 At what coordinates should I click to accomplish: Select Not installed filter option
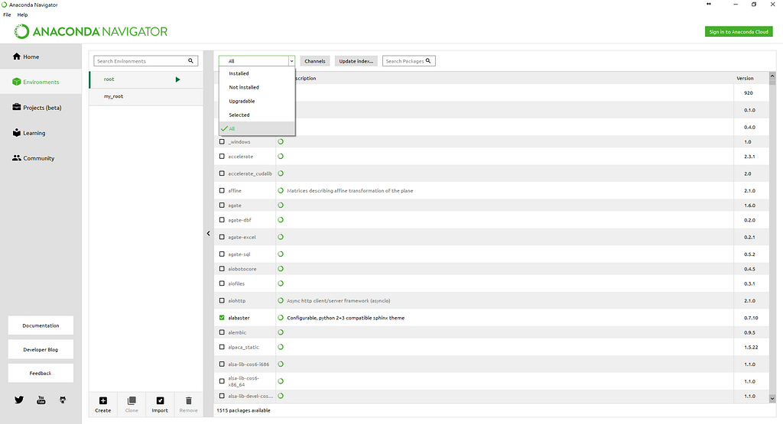coord(257,87)
